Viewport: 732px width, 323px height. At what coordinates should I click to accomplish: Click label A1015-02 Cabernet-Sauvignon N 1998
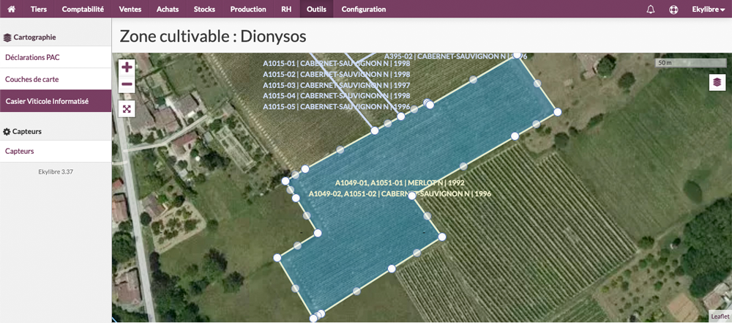pyautogui.click(x=337, y=74)
